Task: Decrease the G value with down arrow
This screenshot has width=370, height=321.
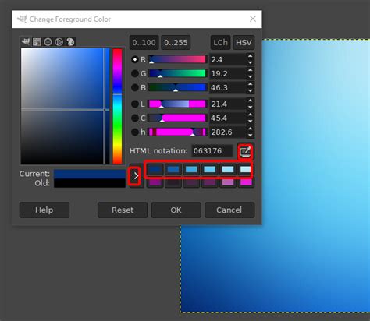Action: [x=250, y=77]
